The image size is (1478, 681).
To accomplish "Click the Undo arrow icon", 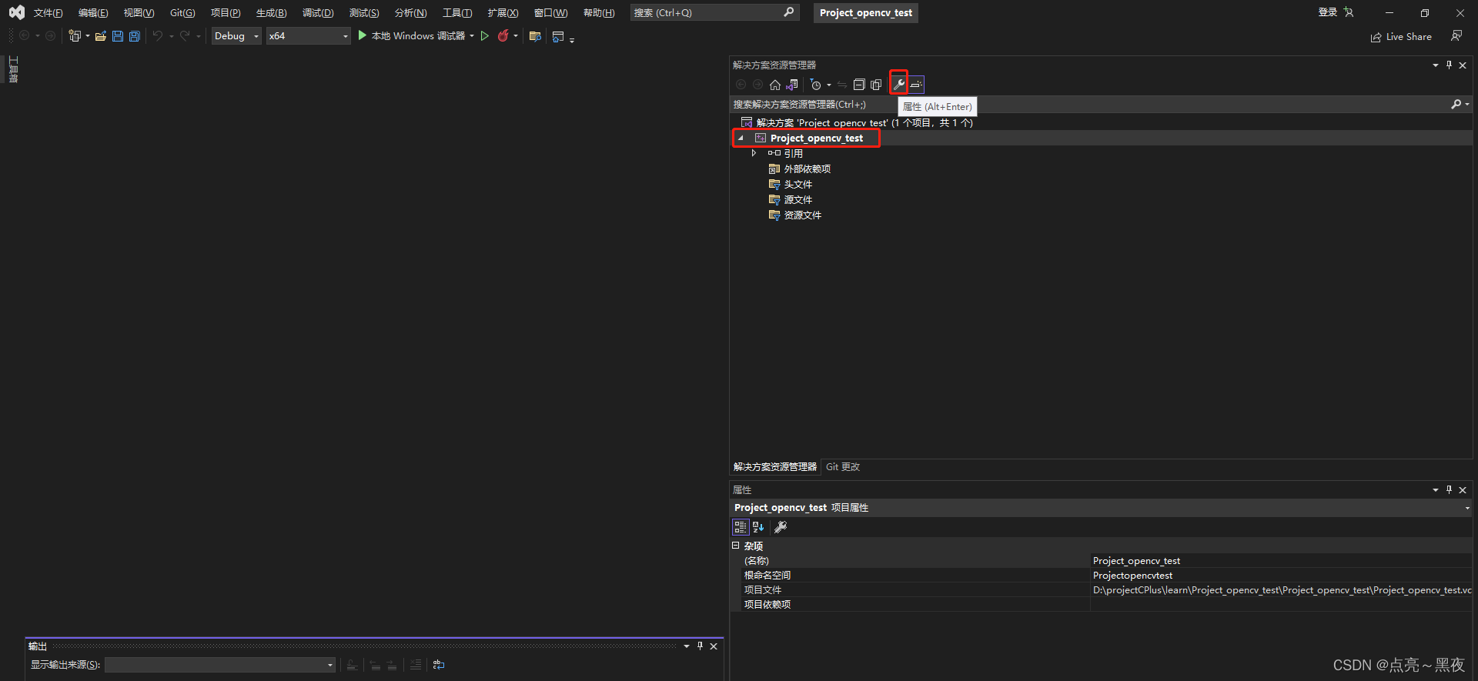I will [x=158, y=36].
